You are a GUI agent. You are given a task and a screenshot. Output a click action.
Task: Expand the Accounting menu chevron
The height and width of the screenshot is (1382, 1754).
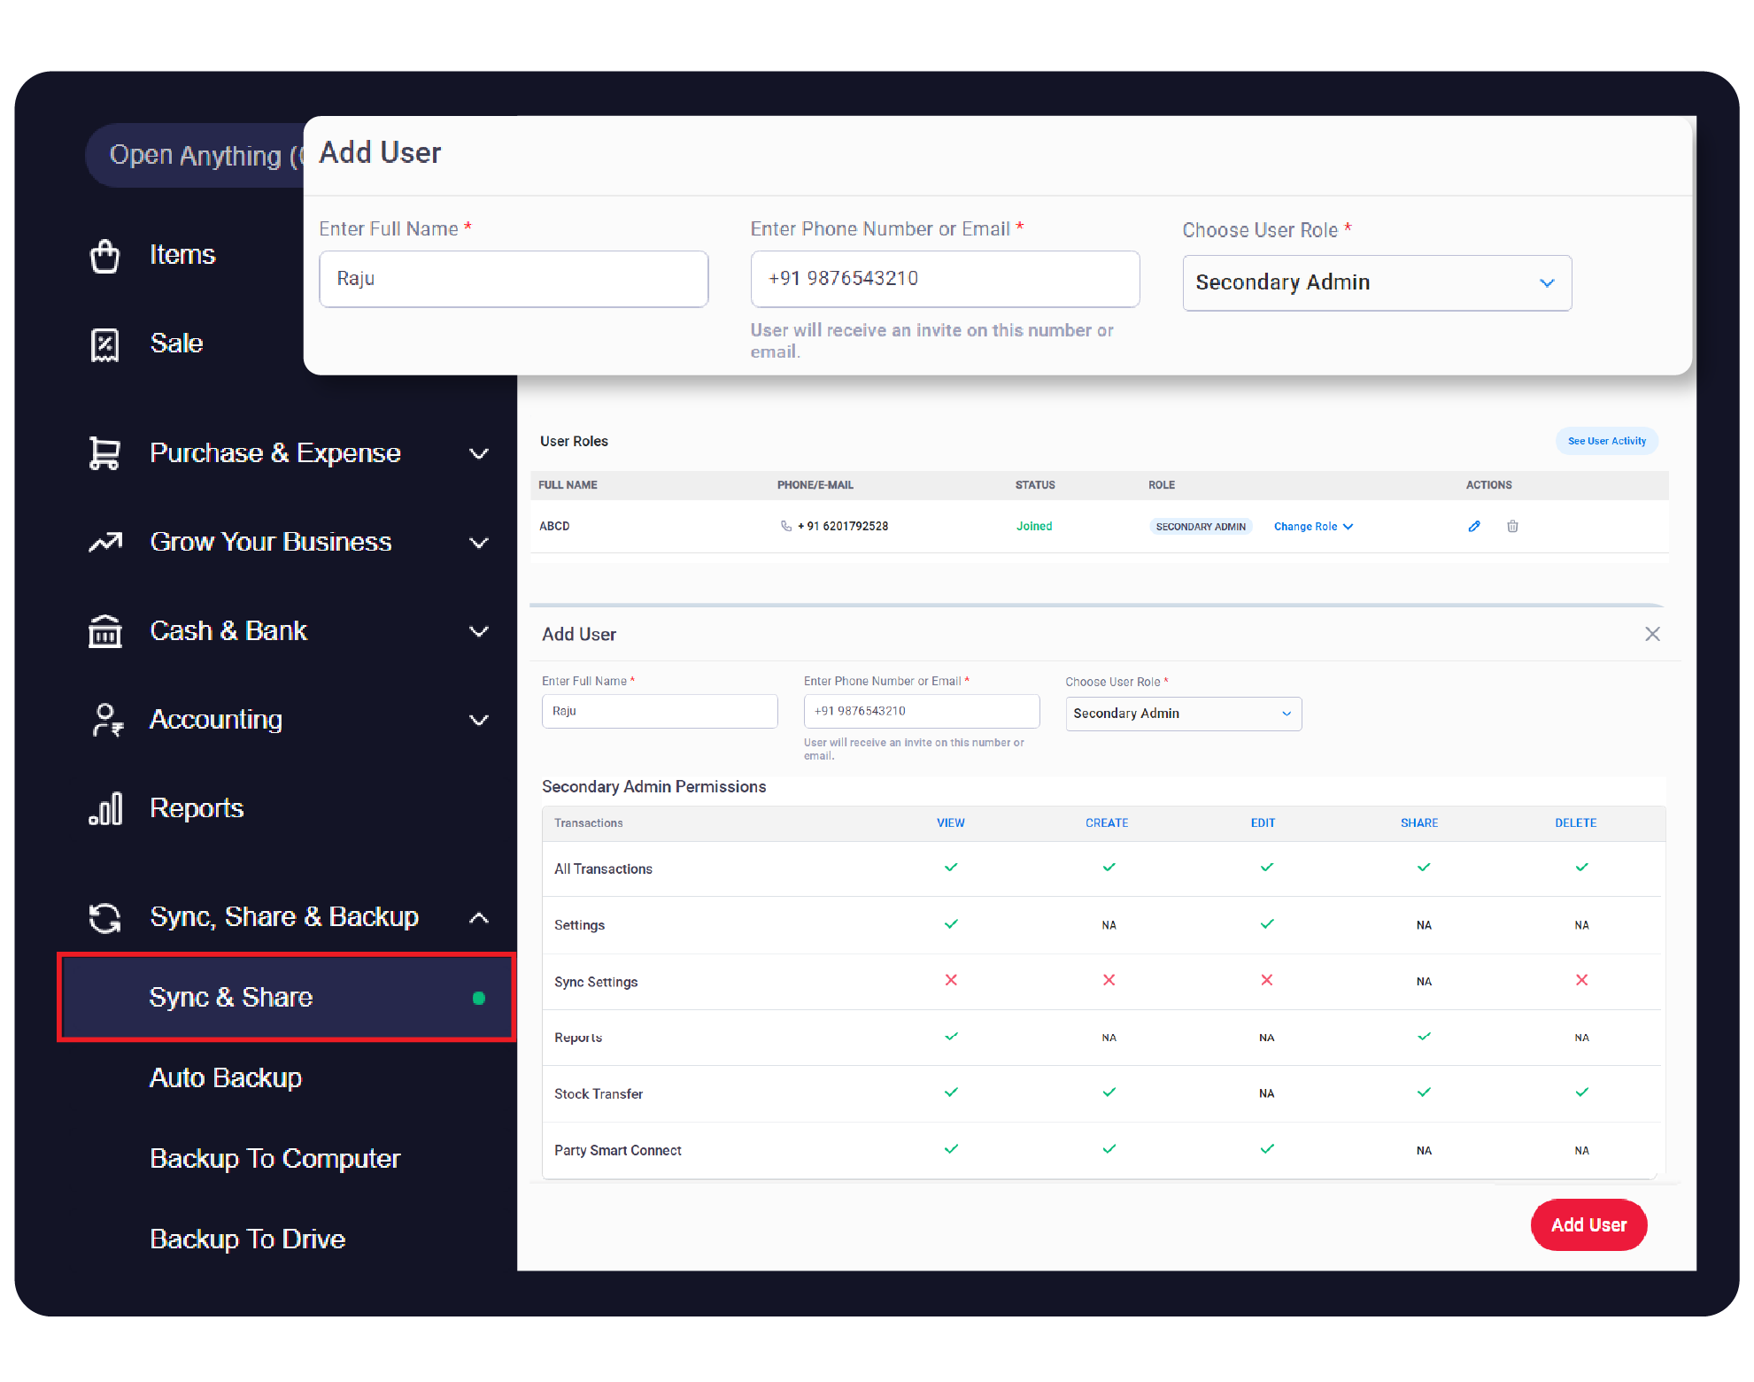click(479, 720)
